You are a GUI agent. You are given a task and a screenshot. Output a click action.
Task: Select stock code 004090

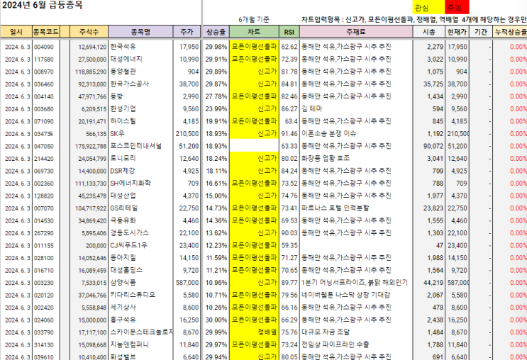pos(44,47)
